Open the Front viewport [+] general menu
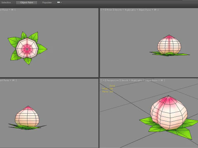 tap(103, 10)
